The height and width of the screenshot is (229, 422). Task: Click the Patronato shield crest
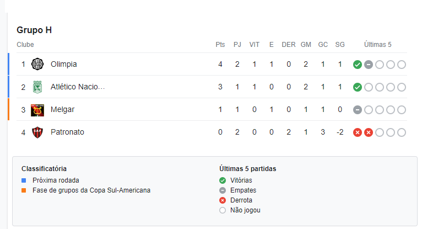pyautogui.click(x=37, y=132)
